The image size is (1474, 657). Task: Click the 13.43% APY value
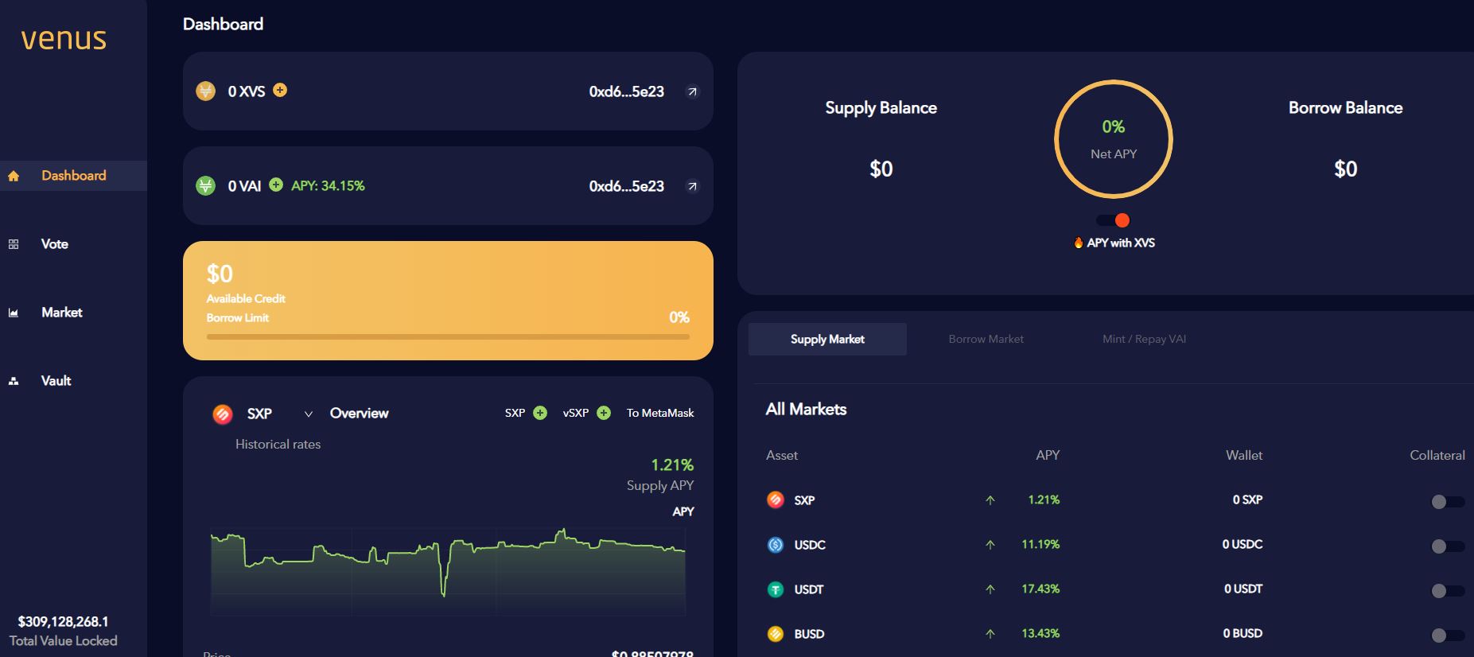click(1040, 634)
